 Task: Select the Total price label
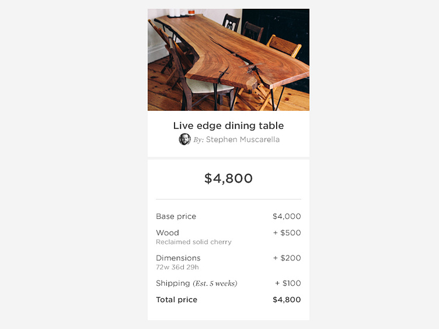(176, 300)
